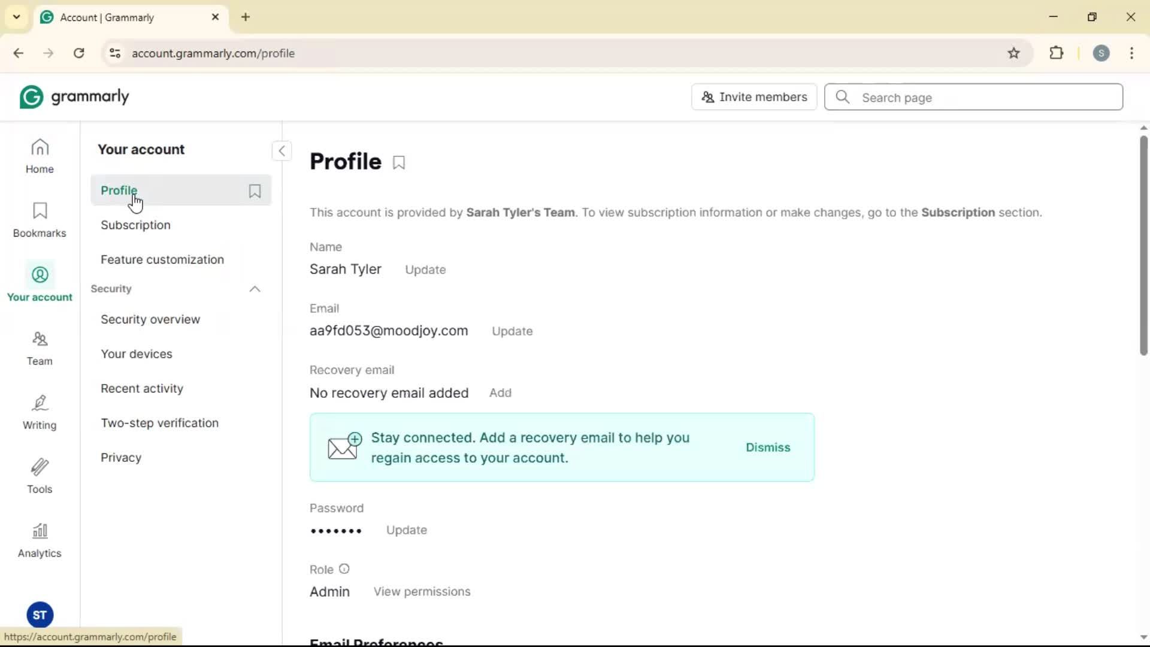Open Bookmarks in left sidebar
Viewport: 1150px width, 647px height.
[40, 220]
